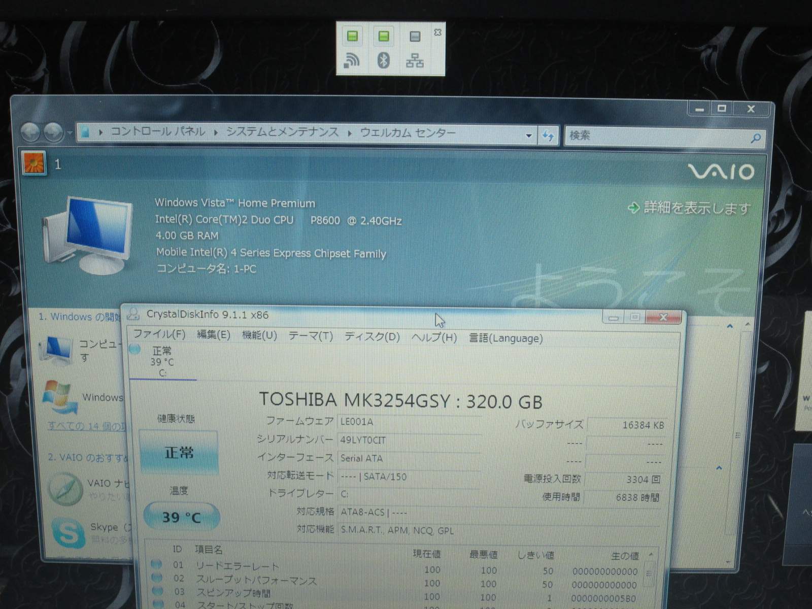
Task: Click the CrystalDiskInfo title bar icon
Action: point(133,315)
